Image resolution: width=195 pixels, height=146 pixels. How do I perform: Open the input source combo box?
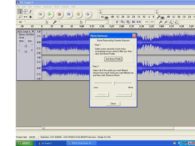pos(97,22)
